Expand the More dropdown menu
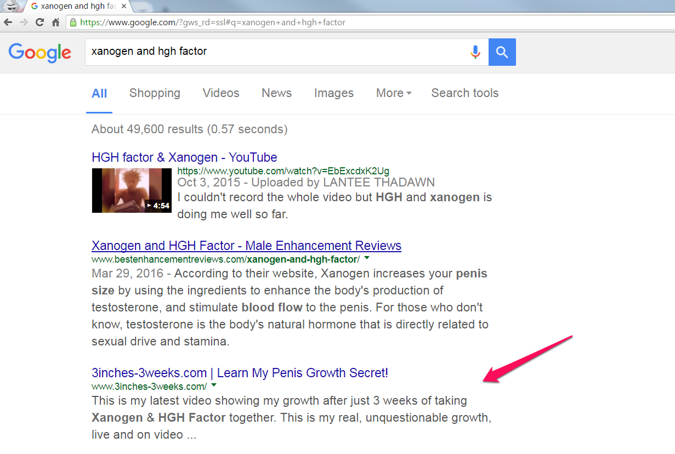This screenshot has width=675, height=454. [x=394, y=93]
